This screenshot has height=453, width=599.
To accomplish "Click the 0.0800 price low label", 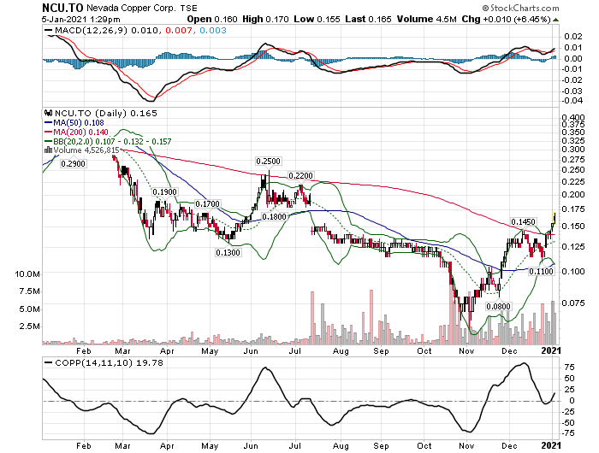I will point(498,307).
